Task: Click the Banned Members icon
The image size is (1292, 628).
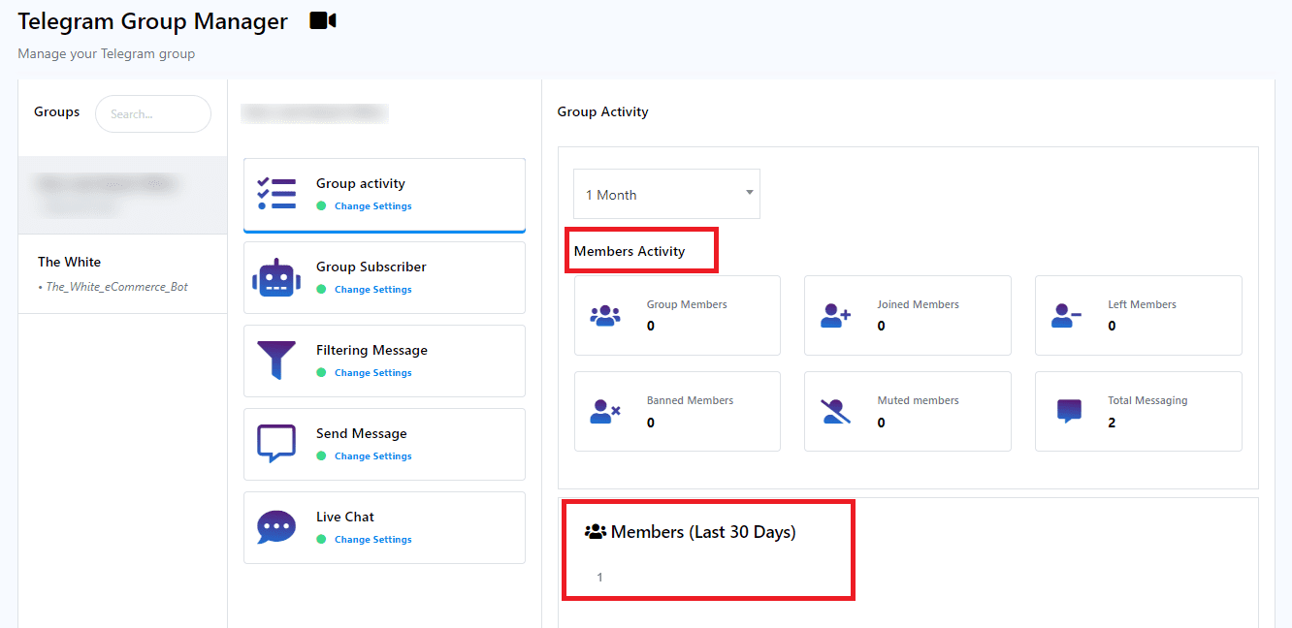Action: coord(605,411)
